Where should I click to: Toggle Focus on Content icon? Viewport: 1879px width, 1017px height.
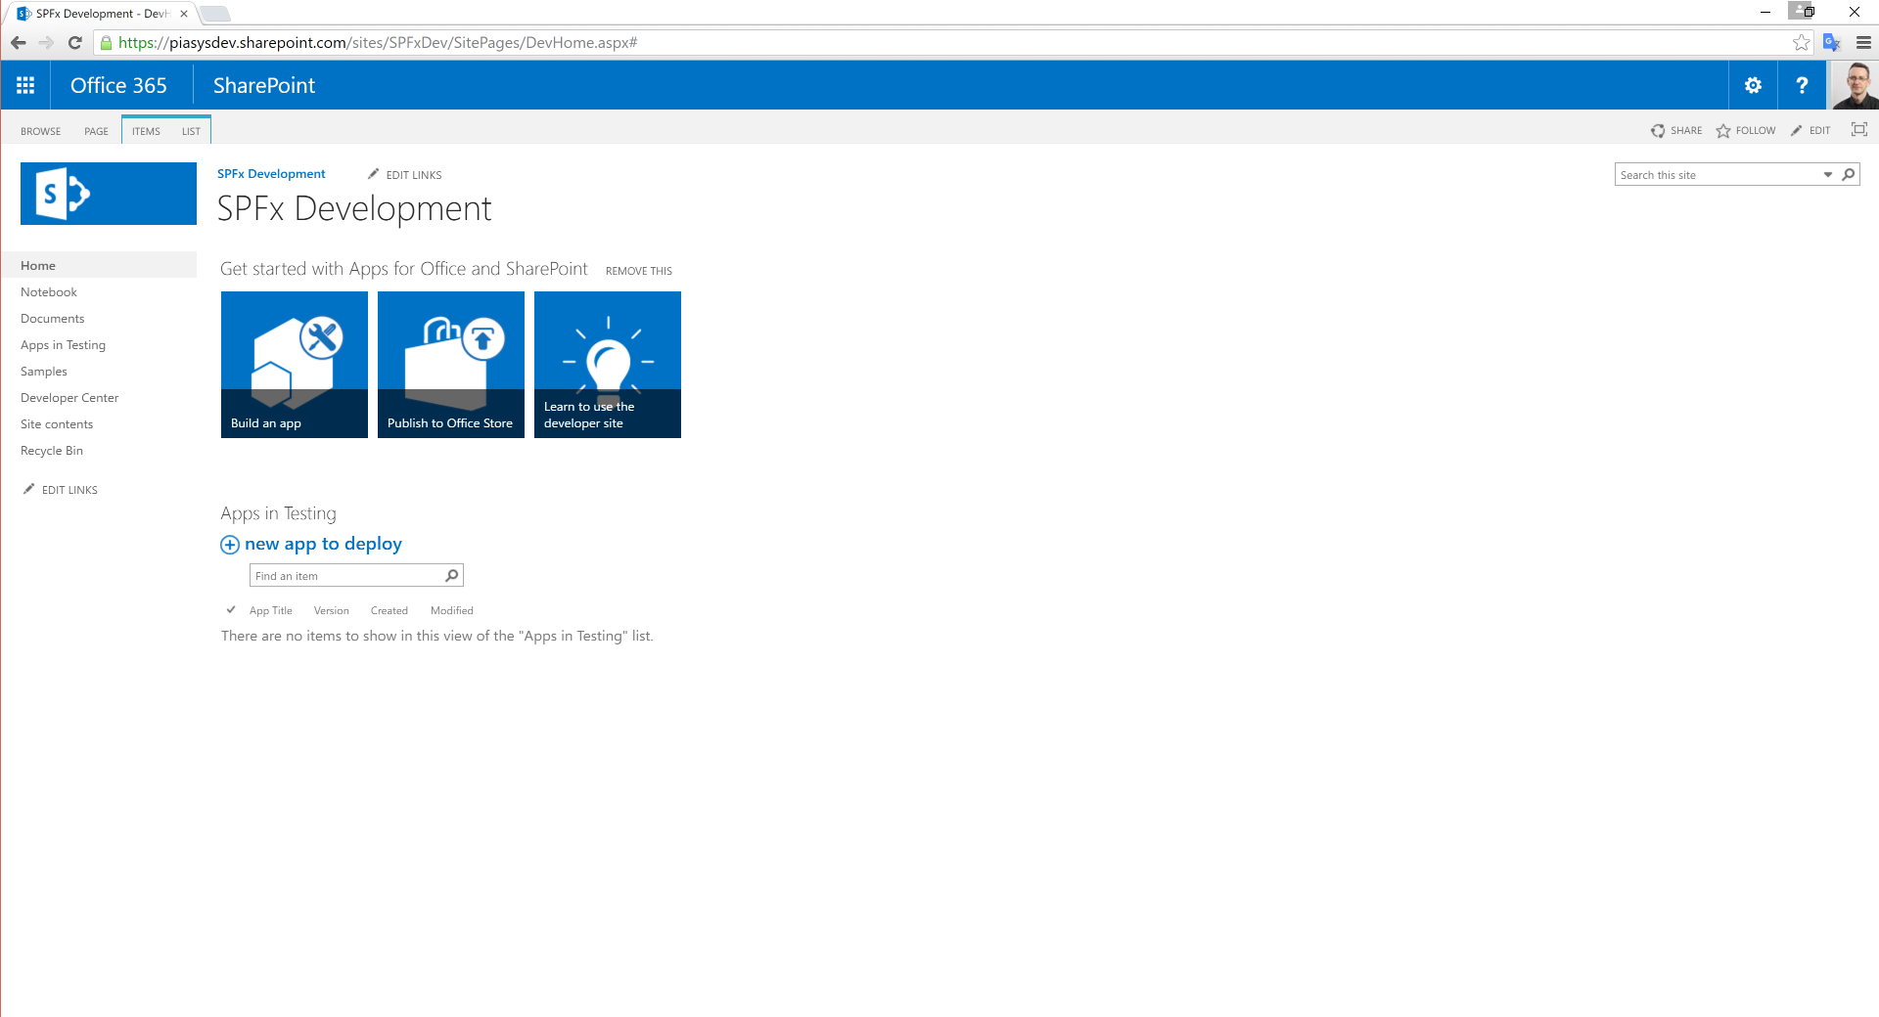click(x=1859, y=129)
